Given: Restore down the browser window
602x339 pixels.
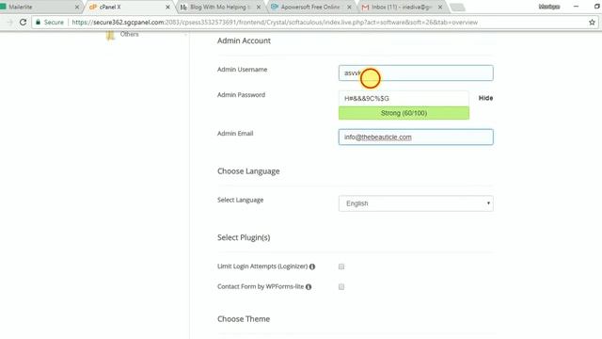Looking at the screenshot, I should 597,7.
